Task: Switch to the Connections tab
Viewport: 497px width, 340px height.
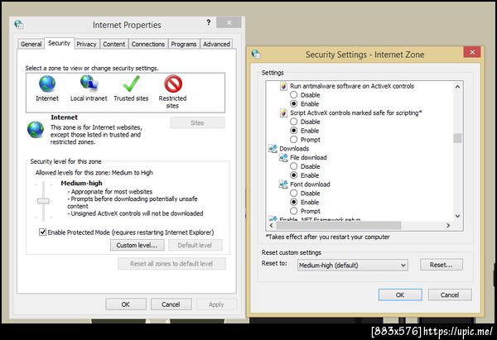Action: [x=148, y=44]
